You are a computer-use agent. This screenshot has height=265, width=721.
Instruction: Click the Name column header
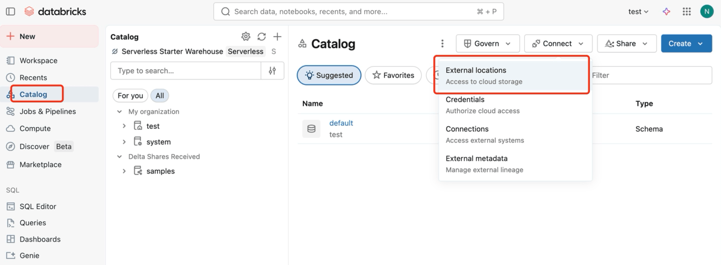click(312, 103)
